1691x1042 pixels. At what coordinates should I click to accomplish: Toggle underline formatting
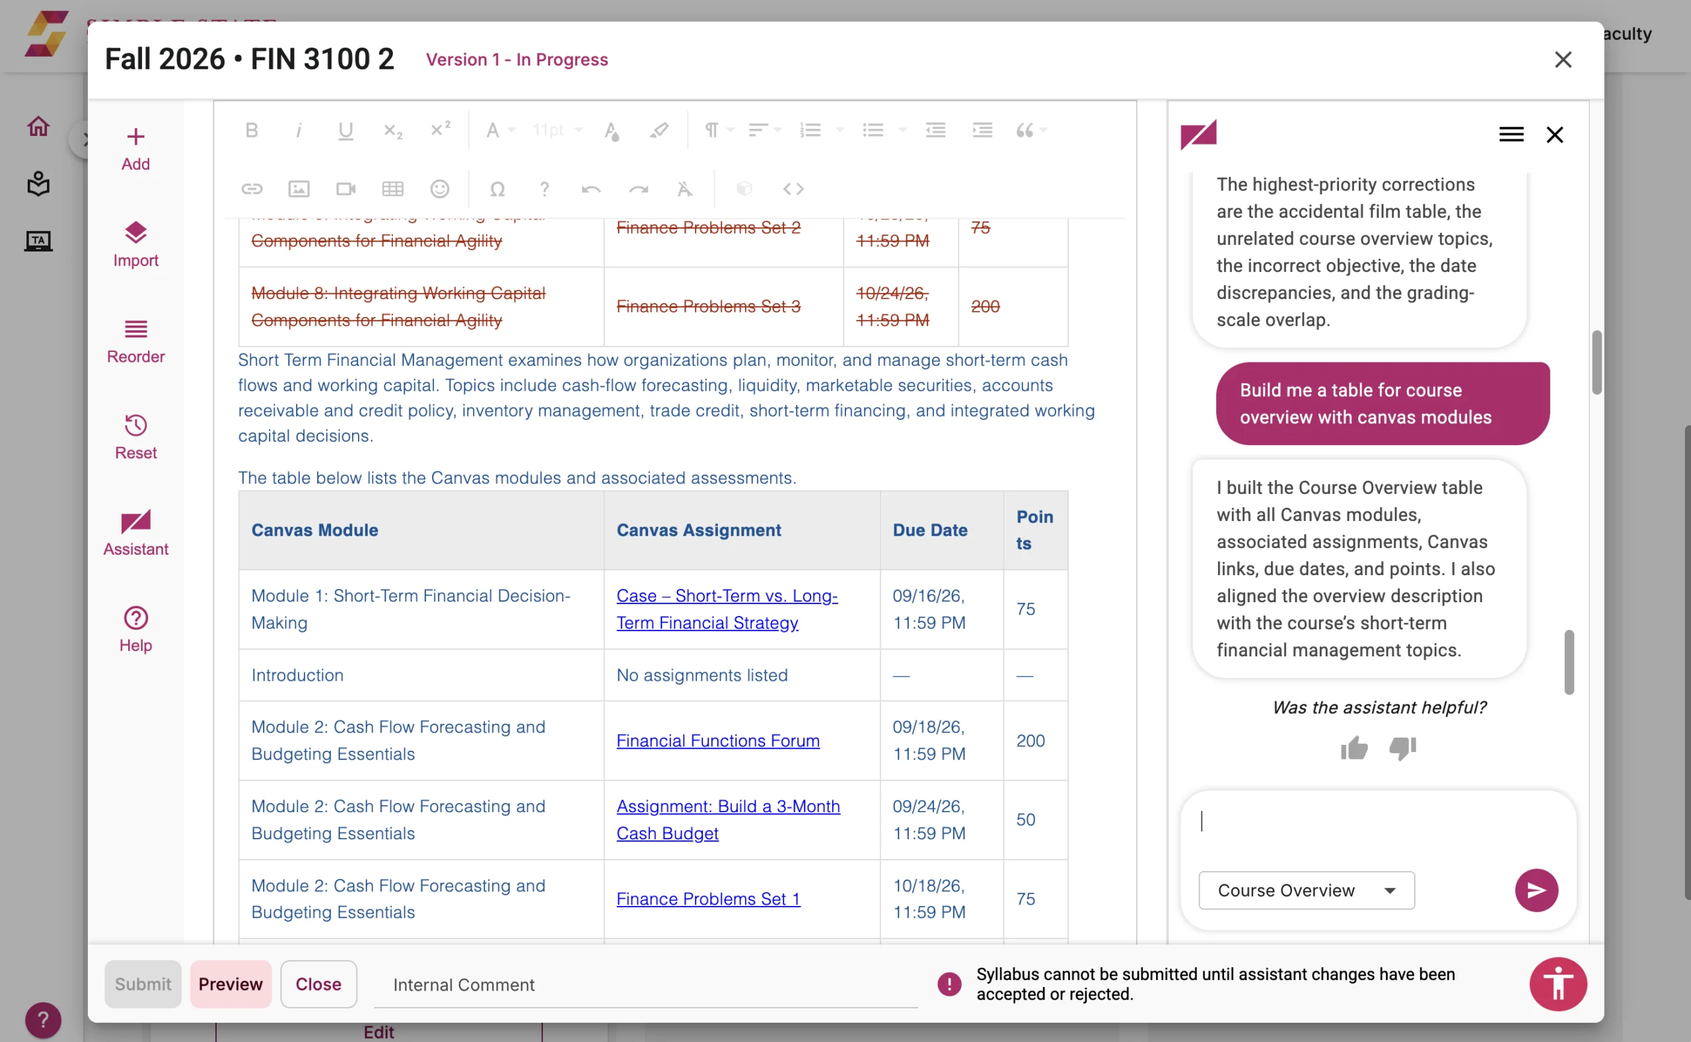pyautogui.click(x=345, y=130)
